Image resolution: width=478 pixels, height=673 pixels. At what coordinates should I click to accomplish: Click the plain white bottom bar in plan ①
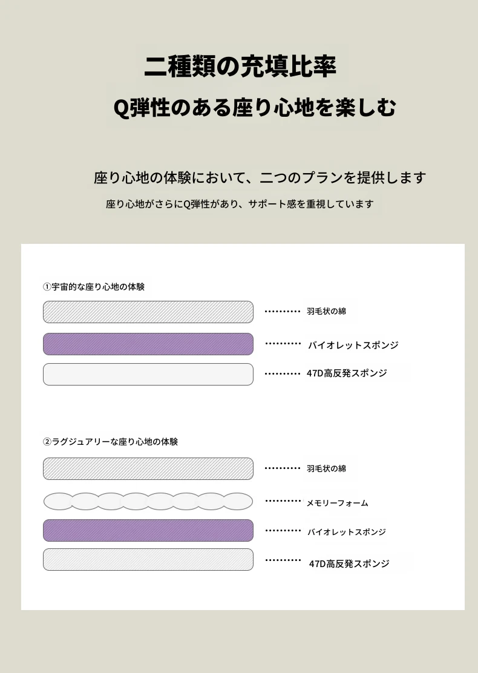148,374
